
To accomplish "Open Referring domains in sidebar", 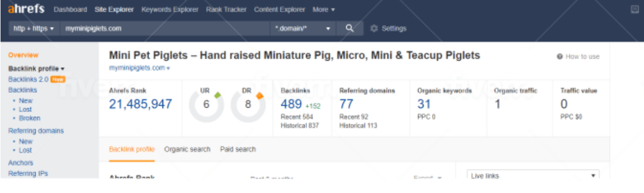I will point(36,131).
